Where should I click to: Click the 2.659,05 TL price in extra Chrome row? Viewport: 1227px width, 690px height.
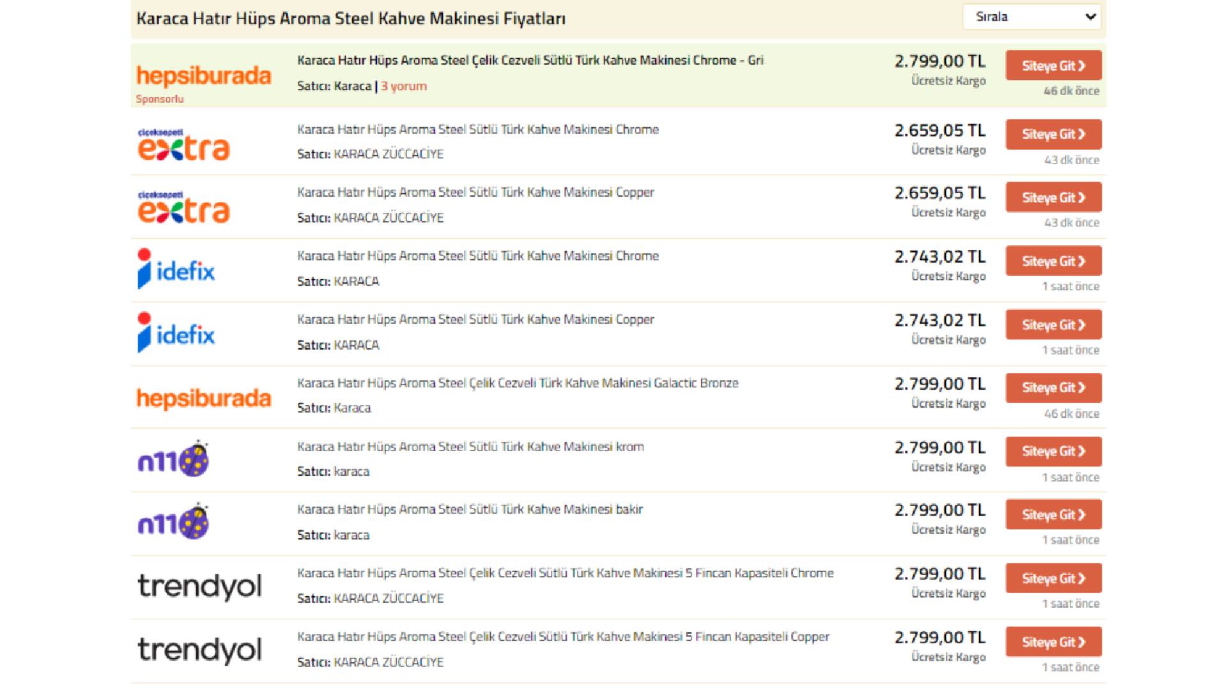[x=940, y=130]
